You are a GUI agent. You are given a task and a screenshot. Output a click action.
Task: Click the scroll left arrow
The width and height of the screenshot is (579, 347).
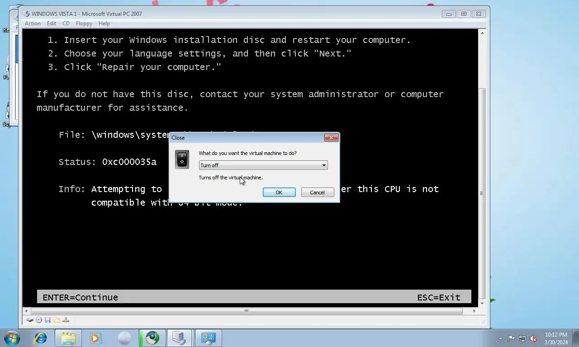tap(26, 311)
